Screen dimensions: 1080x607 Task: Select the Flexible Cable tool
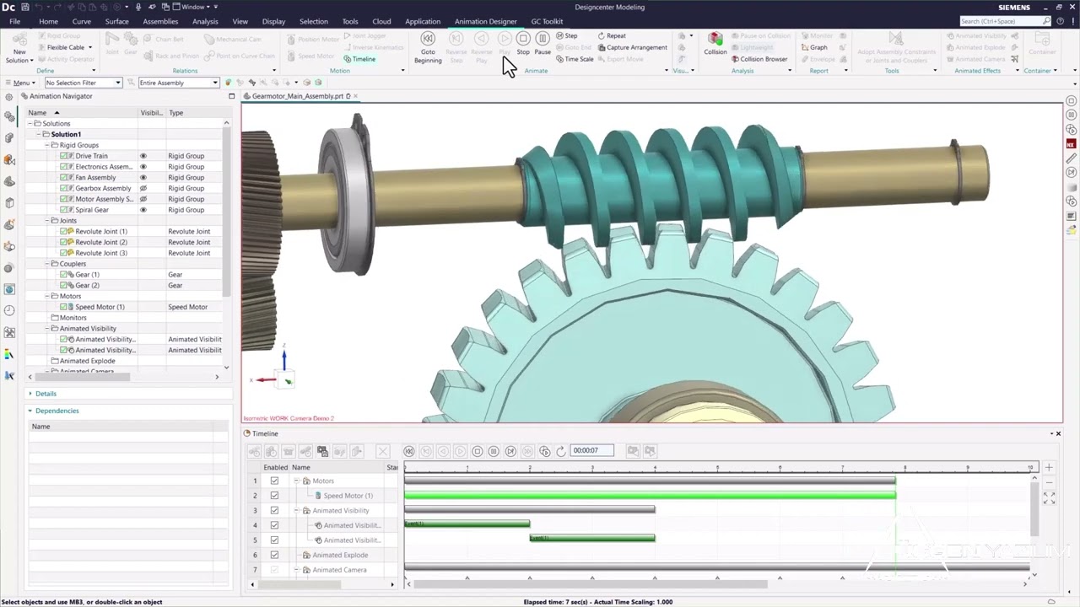point(65,47)
